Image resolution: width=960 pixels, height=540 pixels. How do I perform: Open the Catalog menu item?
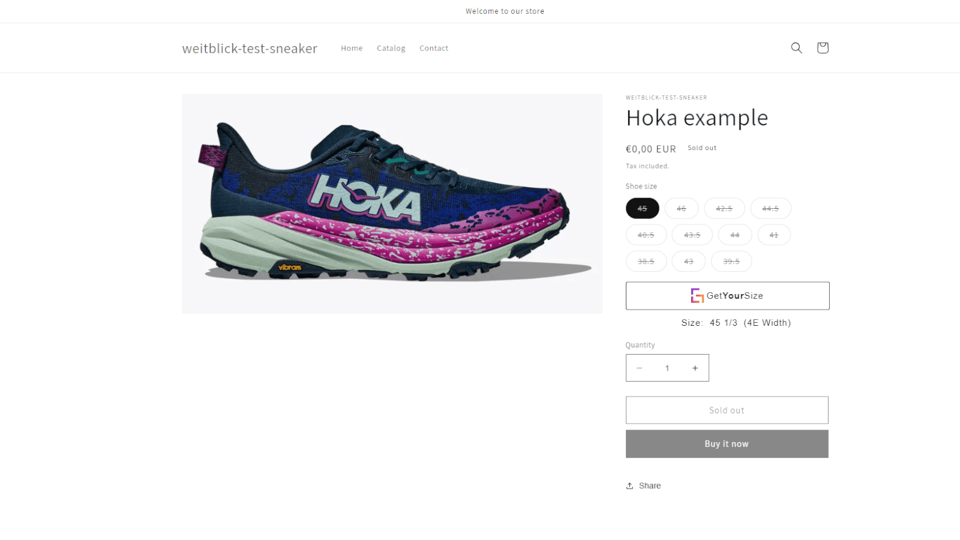click(x=391, y=48)
